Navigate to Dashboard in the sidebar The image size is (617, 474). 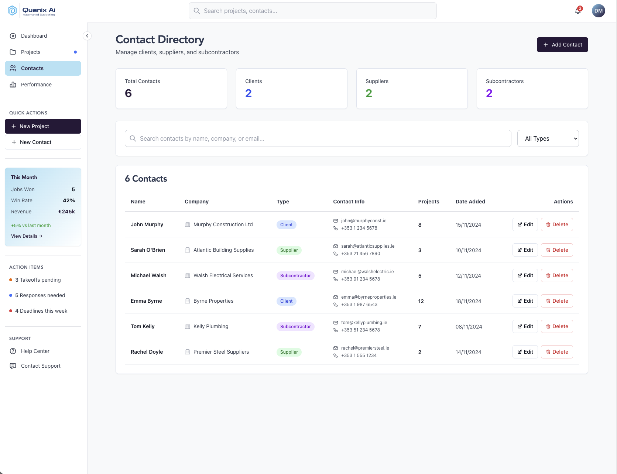click(x=34, y=36)
